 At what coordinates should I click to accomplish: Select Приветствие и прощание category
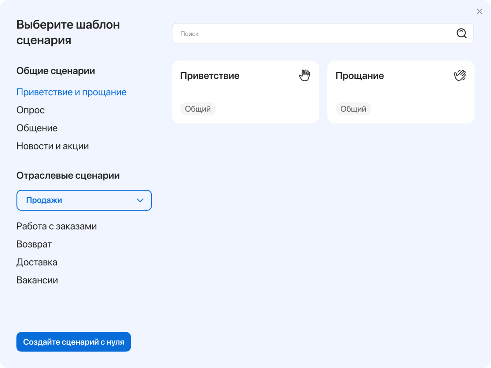click(x=71, y=92)
